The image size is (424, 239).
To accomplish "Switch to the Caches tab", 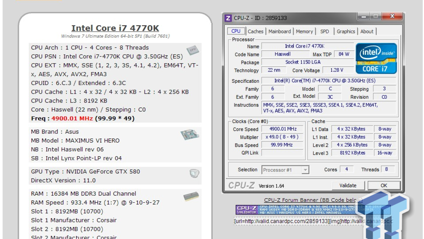I will pyautogui.click(x=255, y=31).
